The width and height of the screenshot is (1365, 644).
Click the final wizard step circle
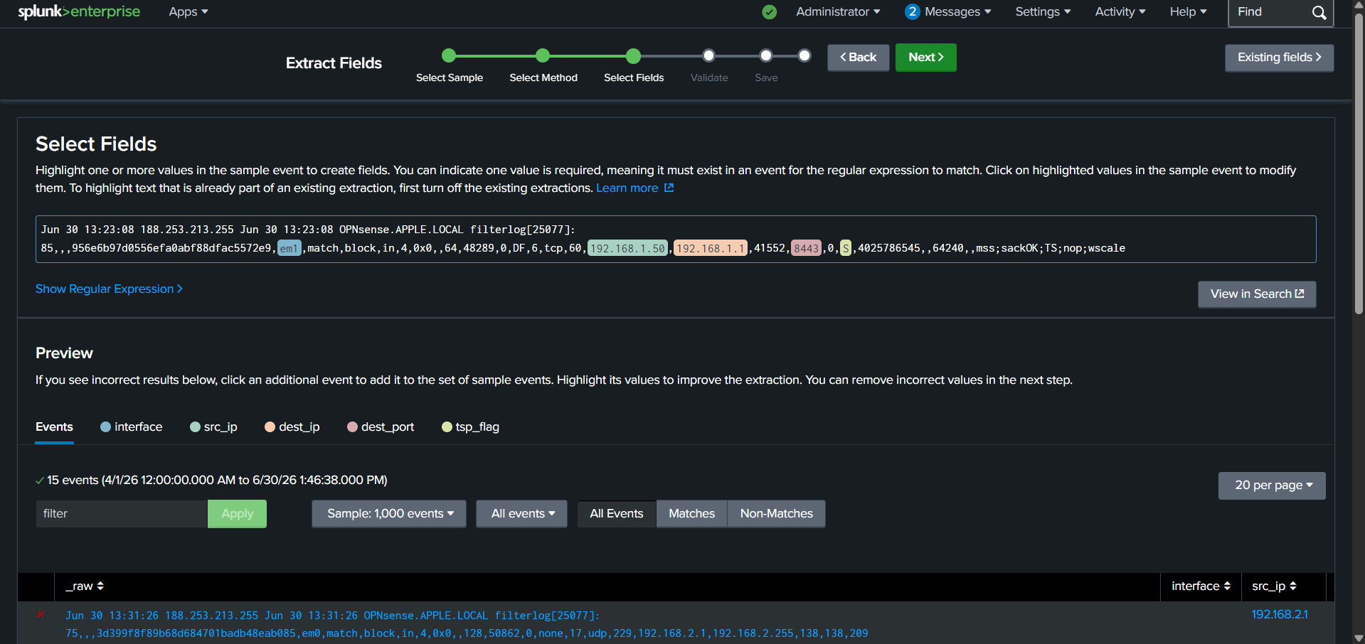click(804, 55)
